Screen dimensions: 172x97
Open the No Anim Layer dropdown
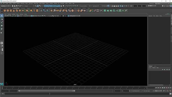click(x=147, y=91)
